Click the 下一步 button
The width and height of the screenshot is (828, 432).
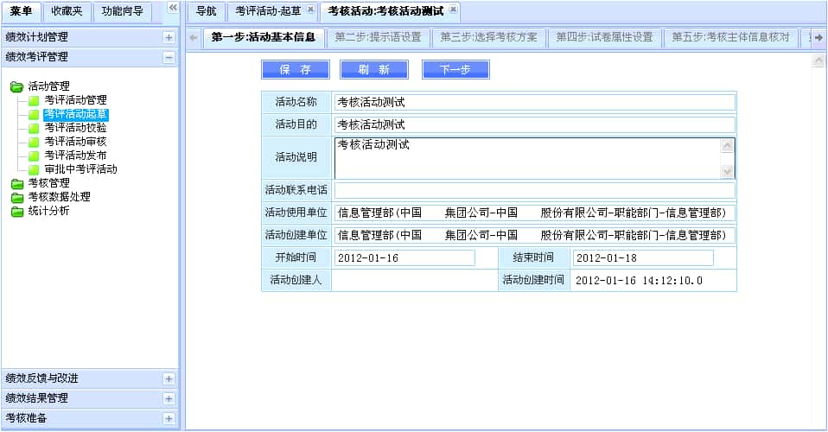(455, 70)
